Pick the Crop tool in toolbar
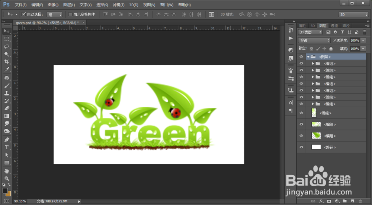372x205 pixels. (x=7, y=62)
